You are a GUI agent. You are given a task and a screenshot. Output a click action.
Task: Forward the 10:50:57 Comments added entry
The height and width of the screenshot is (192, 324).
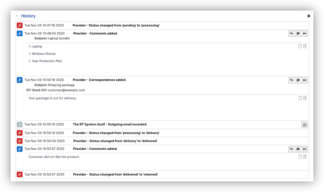(304, 149)
